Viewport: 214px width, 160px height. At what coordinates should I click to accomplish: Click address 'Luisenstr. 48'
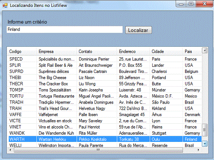[130, 90]
